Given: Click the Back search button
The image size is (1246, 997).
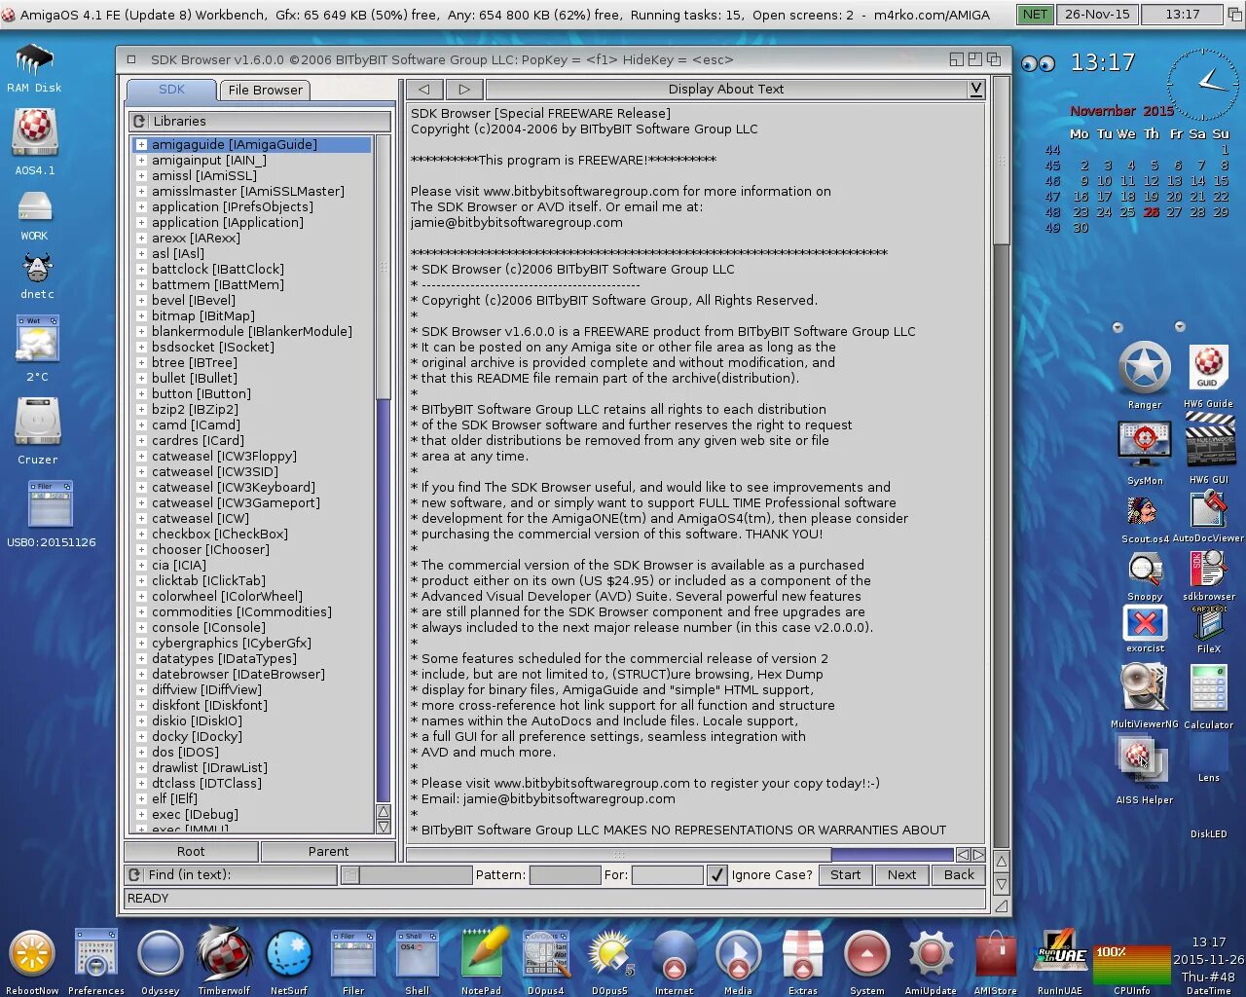Looking at the screenshot, I should point(959,874).
